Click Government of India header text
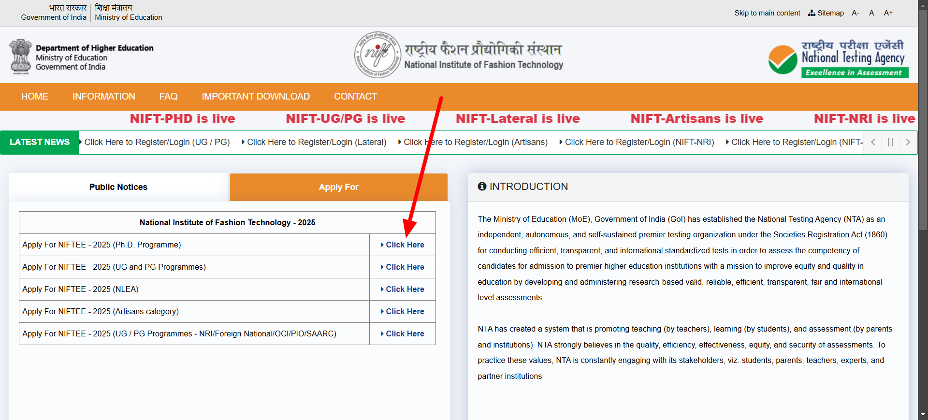 coord(54,17)
